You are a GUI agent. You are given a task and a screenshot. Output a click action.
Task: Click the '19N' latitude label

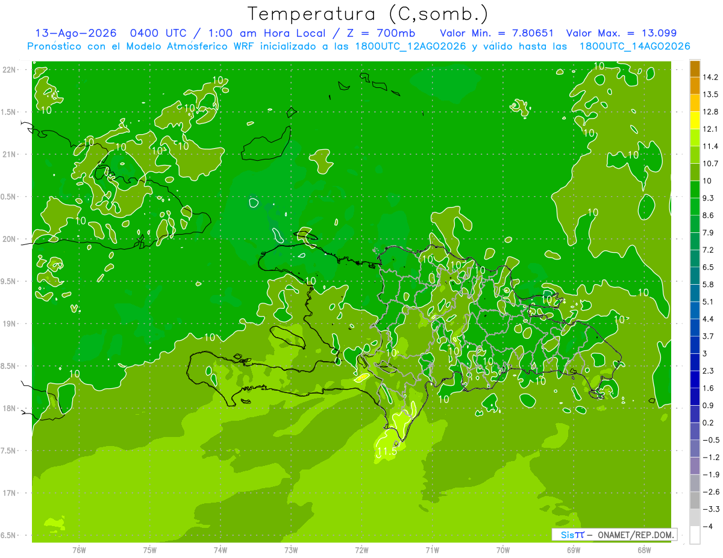point(8,323)
